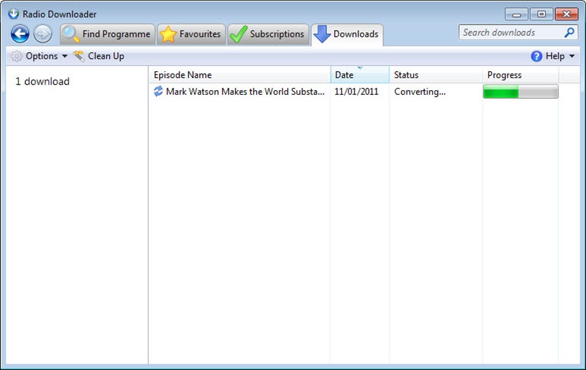Image resolution: width=586 pixels, height=370 pixels.
Task: Click the Converting... status text
Action: tap(420, 91)
